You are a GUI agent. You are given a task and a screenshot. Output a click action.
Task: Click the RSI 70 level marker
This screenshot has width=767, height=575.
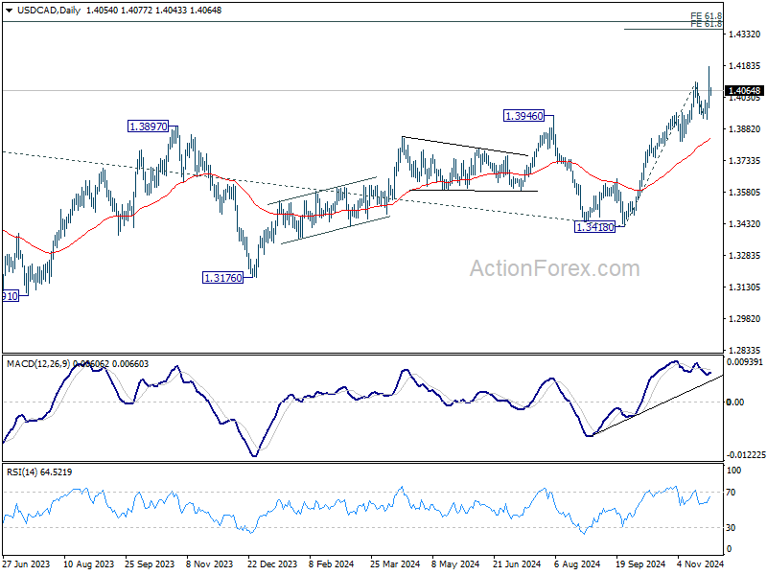731,493
